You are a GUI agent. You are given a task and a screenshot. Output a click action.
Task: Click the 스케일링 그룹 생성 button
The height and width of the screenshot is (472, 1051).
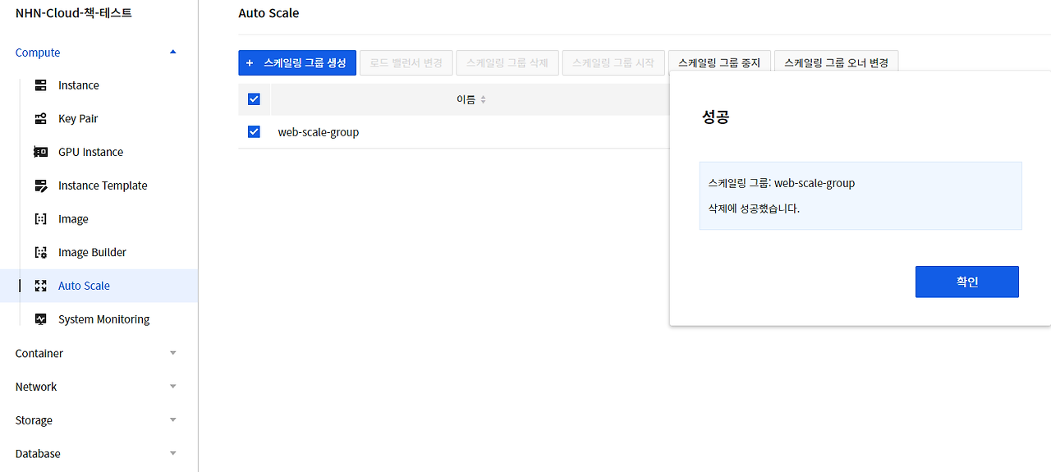pos(297,62)
